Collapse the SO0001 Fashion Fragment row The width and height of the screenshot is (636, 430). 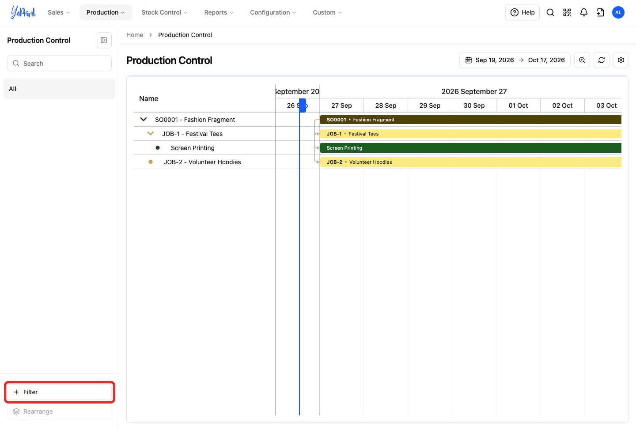click(144, 119)
